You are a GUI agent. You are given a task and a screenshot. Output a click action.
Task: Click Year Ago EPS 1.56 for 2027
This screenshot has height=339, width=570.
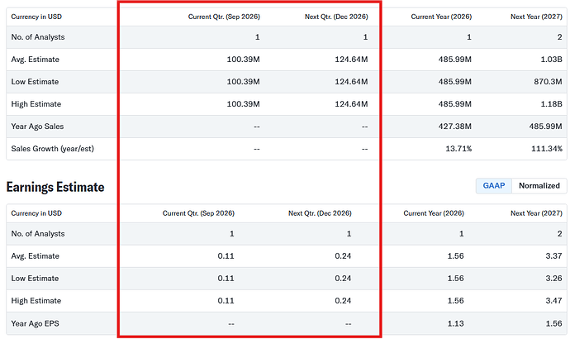point(553,323)
